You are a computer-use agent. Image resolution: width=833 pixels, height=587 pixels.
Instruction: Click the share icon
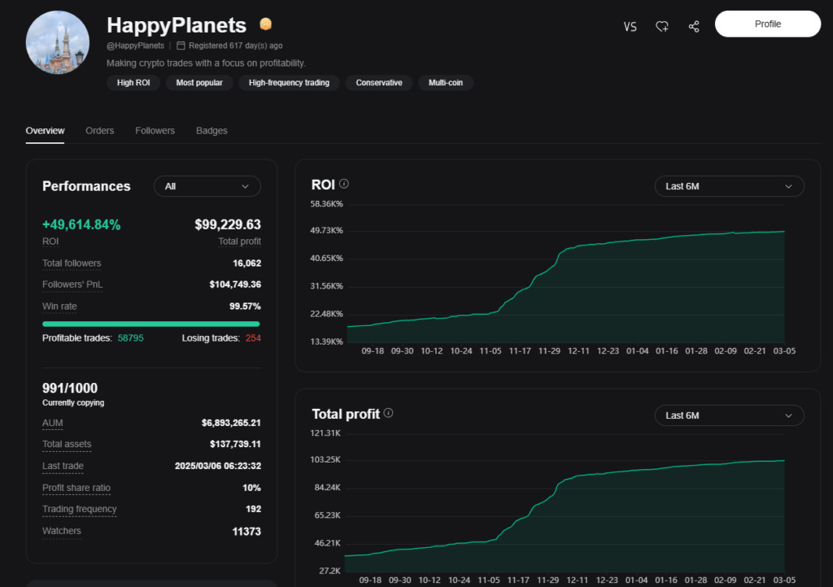[x=694, y=27]
